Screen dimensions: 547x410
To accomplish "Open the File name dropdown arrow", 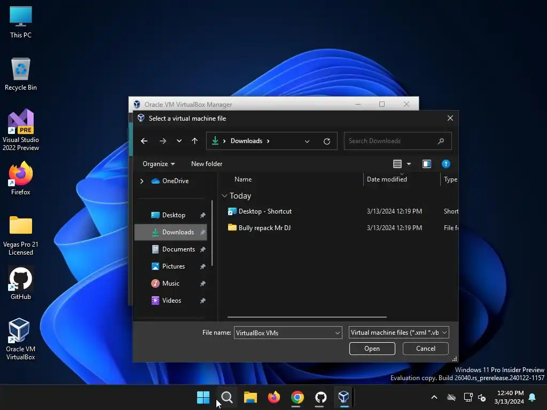I will click(338, 333).
